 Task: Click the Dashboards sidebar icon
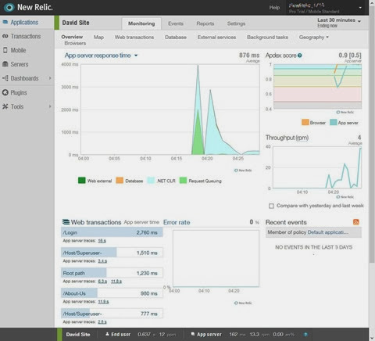(5, 78)
